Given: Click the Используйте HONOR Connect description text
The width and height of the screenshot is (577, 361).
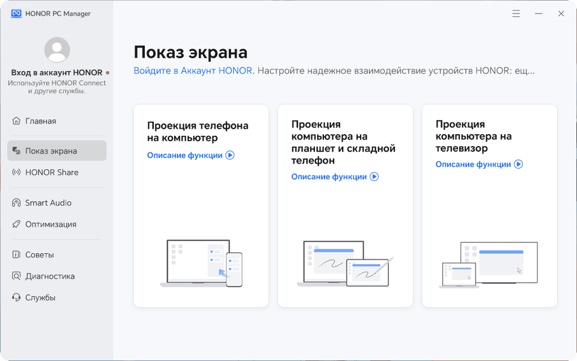Looking at the screenshot, I should pos(56,87).
